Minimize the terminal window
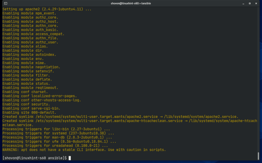262x163 pixels. tap(243, 4)
